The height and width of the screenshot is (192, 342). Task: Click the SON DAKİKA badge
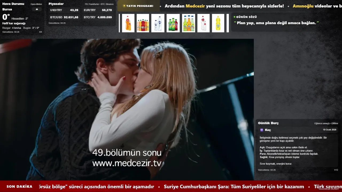pyautogui.click(x=20, y=186)
